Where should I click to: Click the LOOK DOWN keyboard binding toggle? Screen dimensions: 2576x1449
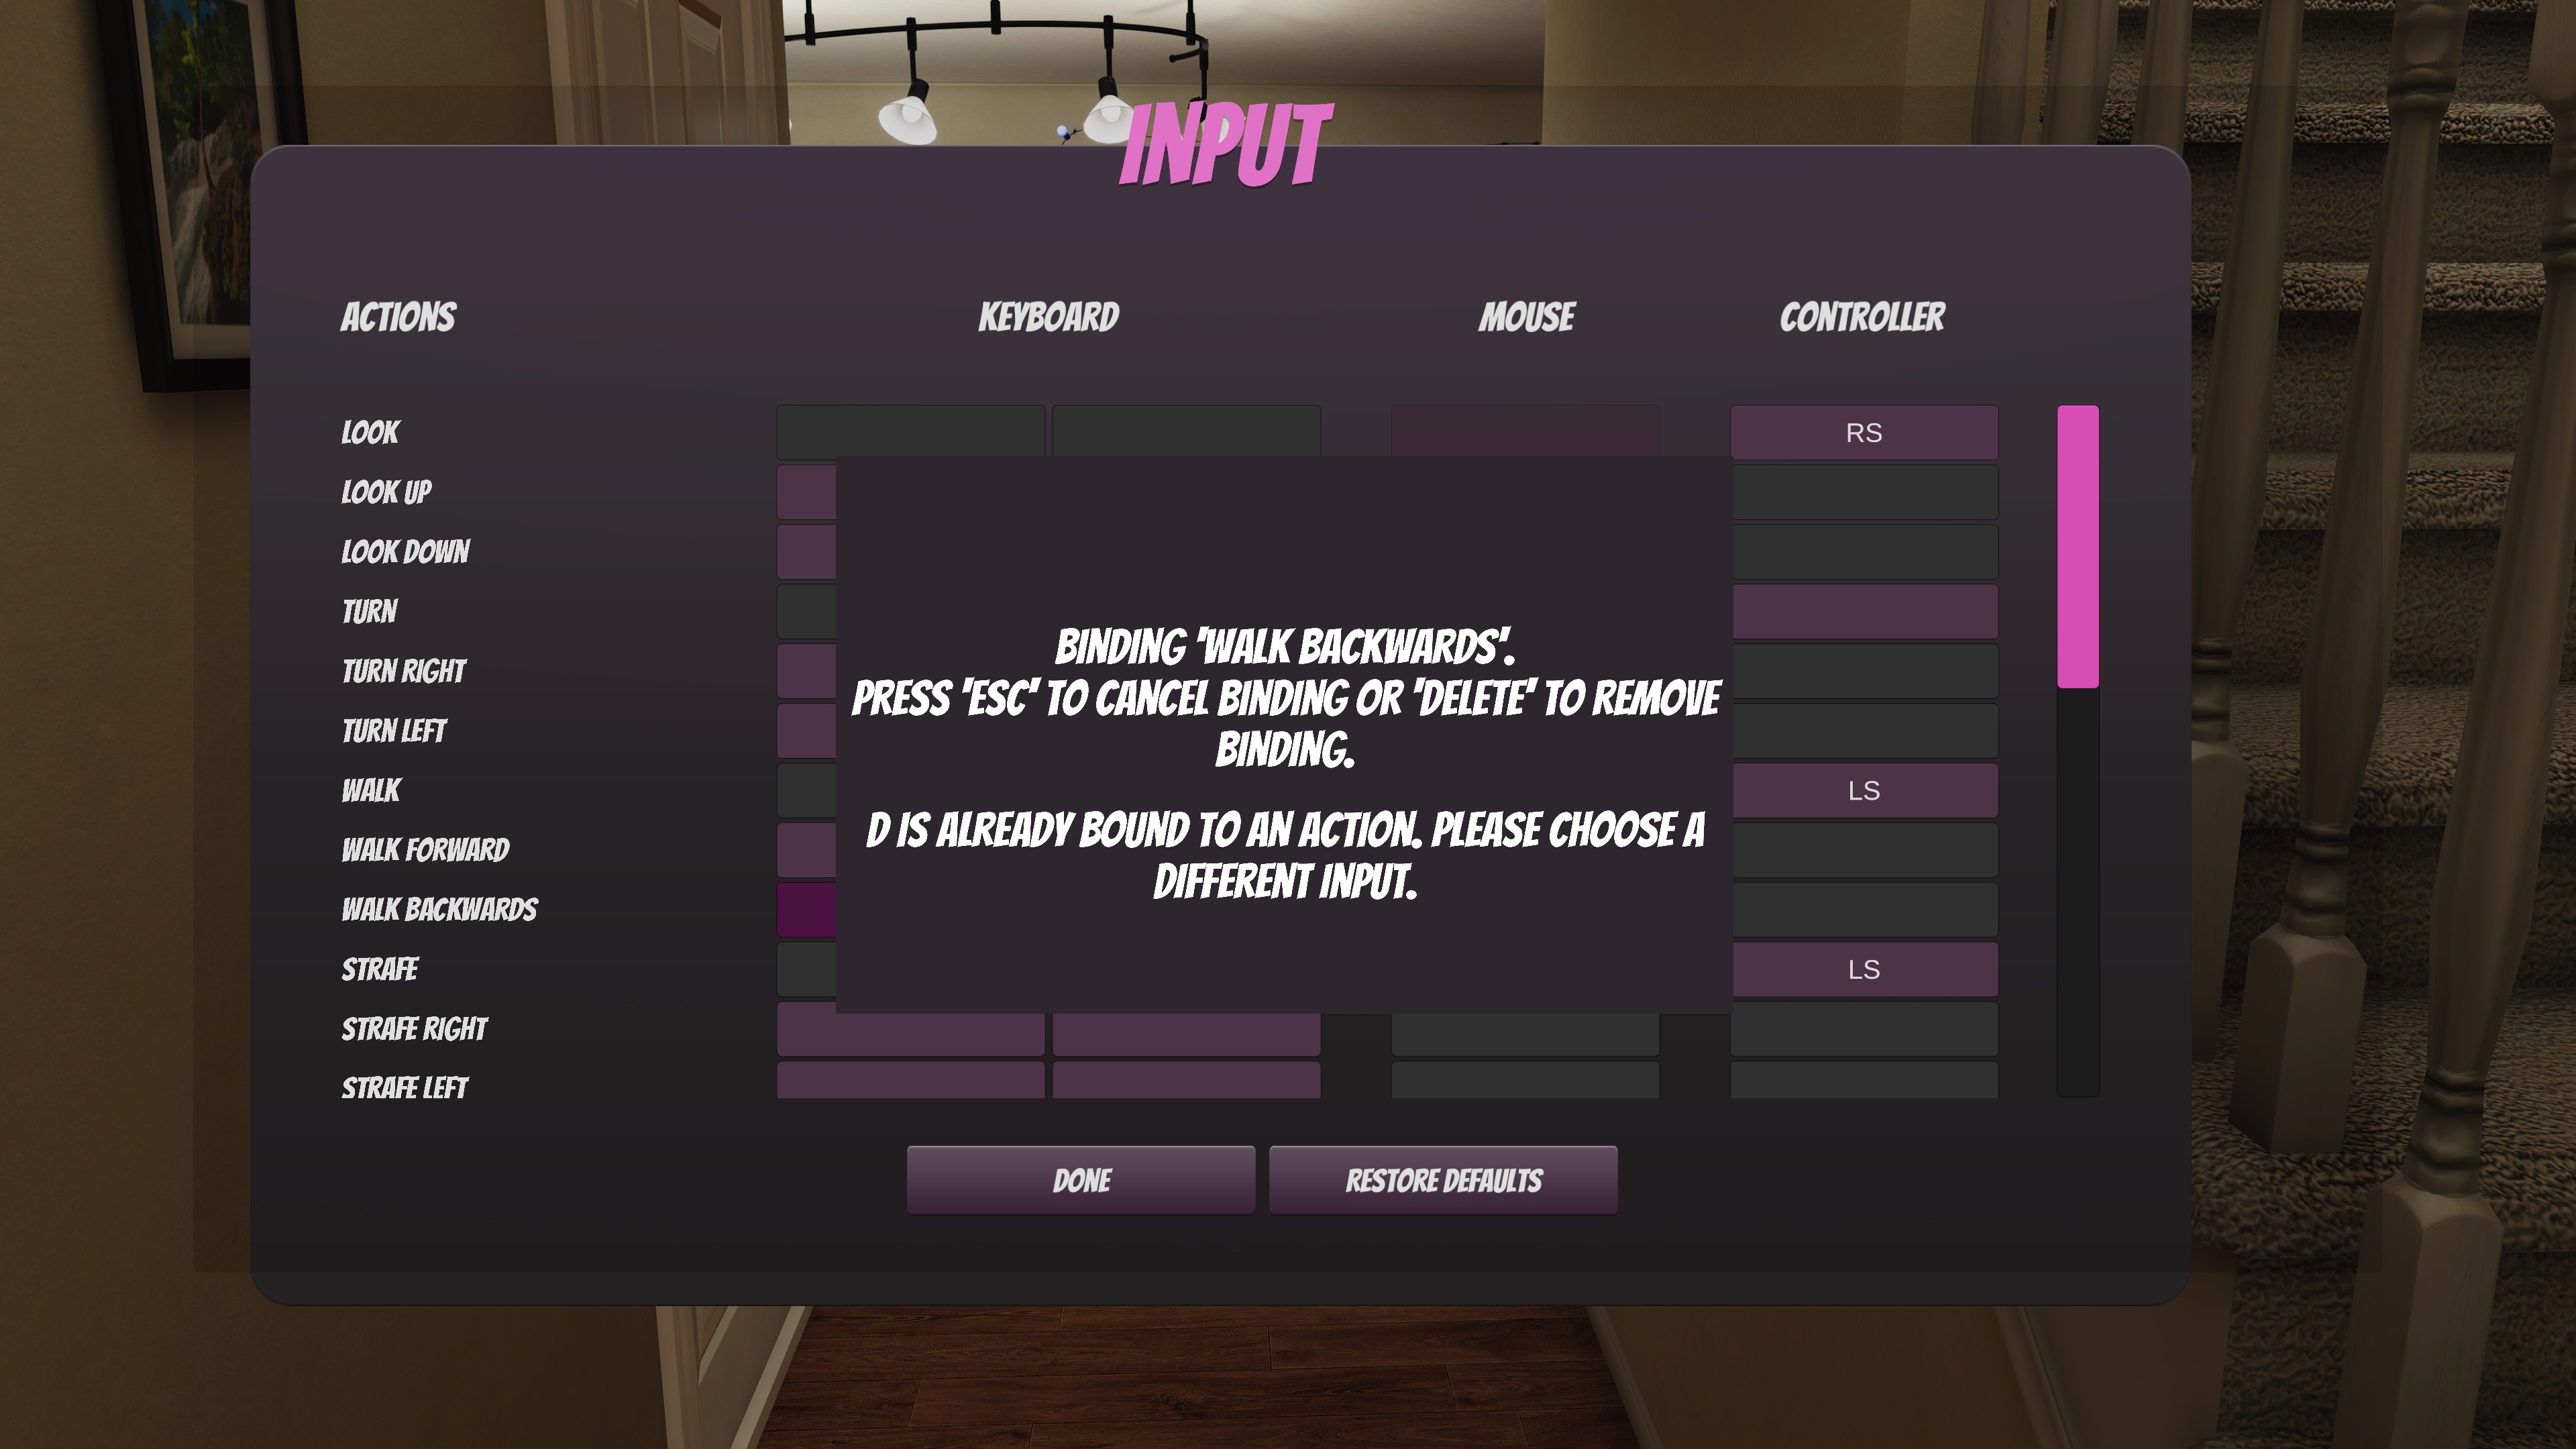click(807, 550)
